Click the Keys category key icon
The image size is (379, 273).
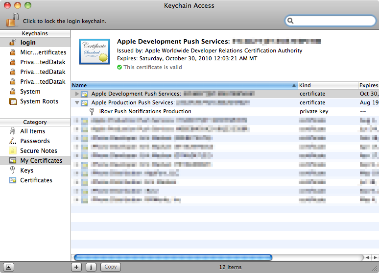coord(12,170)
